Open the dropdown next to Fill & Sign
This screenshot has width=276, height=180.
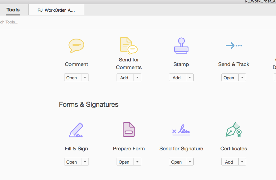85,161
